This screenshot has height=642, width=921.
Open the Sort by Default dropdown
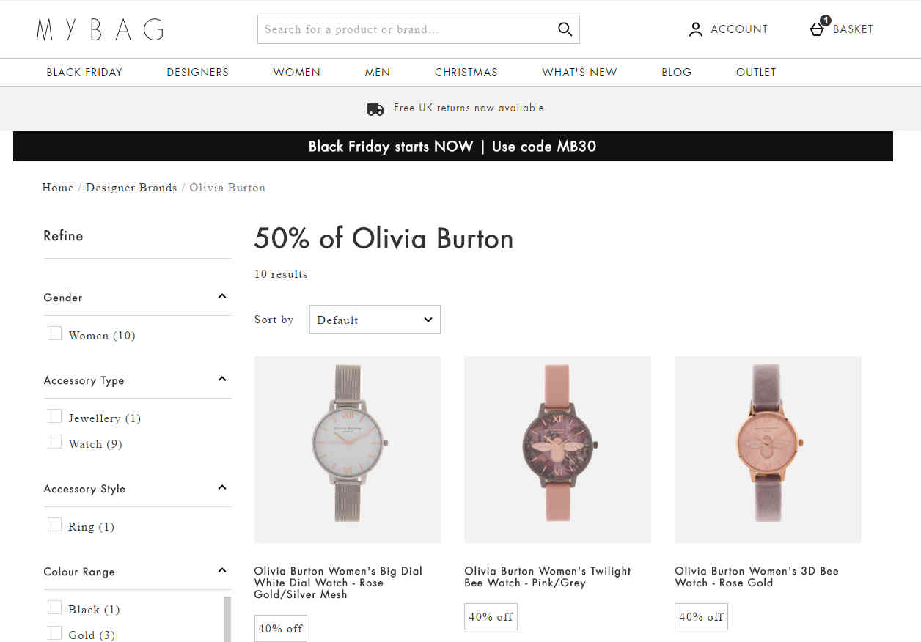375,320
